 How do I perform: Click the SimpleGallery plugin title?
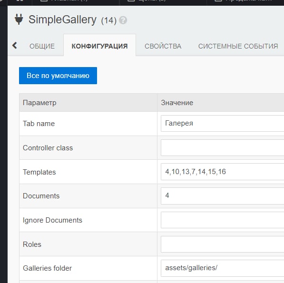(x=62, y=20)
